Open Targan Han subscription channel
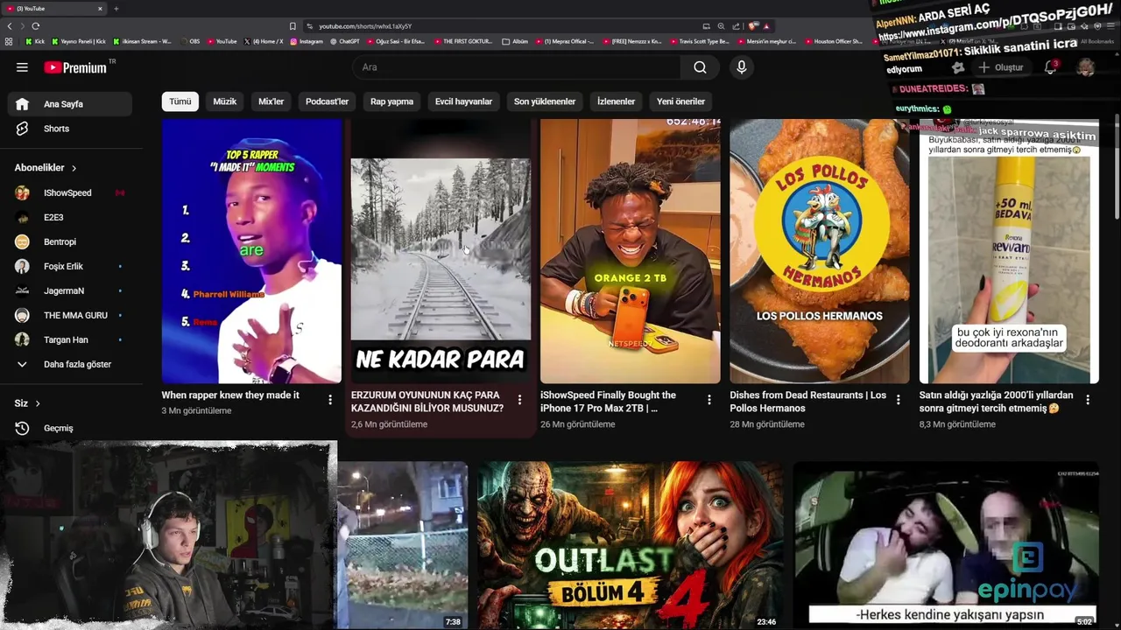This screenshot has height=630, width=1121. point(70,339)
